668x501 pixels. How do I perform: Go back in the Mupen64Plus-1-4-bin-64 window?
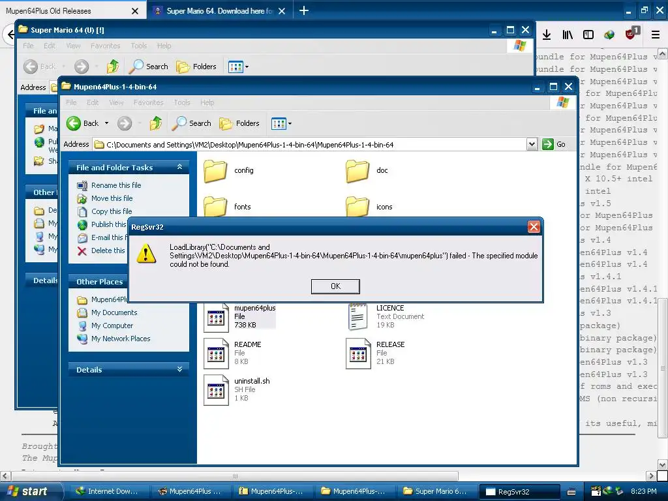[x=83, y=123]
